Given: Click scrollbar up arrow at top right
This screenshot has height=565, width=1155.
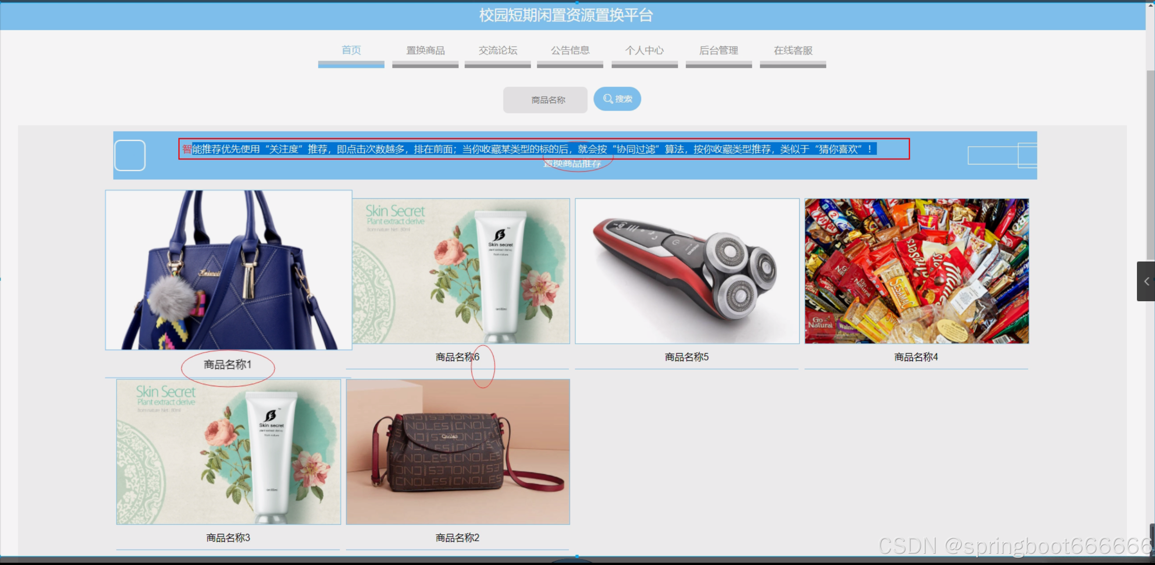Looking at the screenshot, I should 1150,5.
